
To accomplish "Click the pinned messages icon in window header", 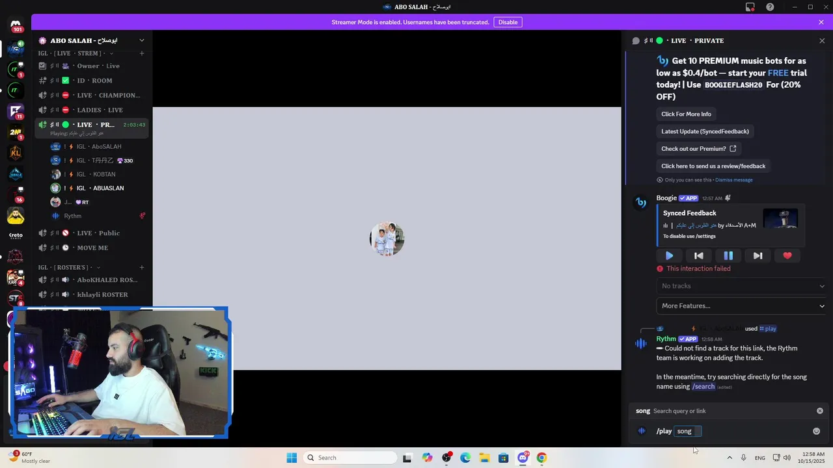I will [x=750, y=7].
